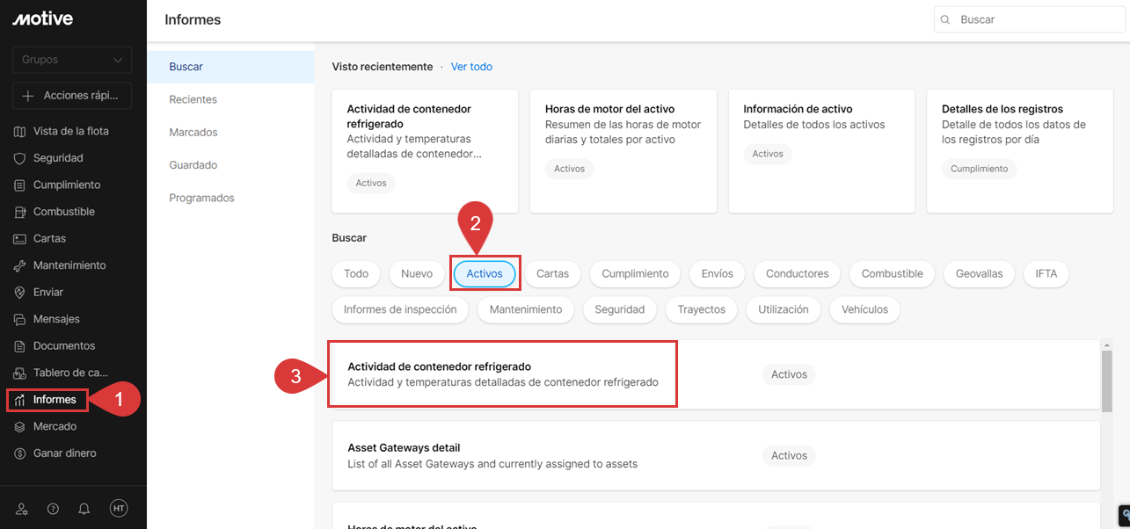The image size is (1130, 529).
Task: Open Información de activo card
Action: [821, 150]
